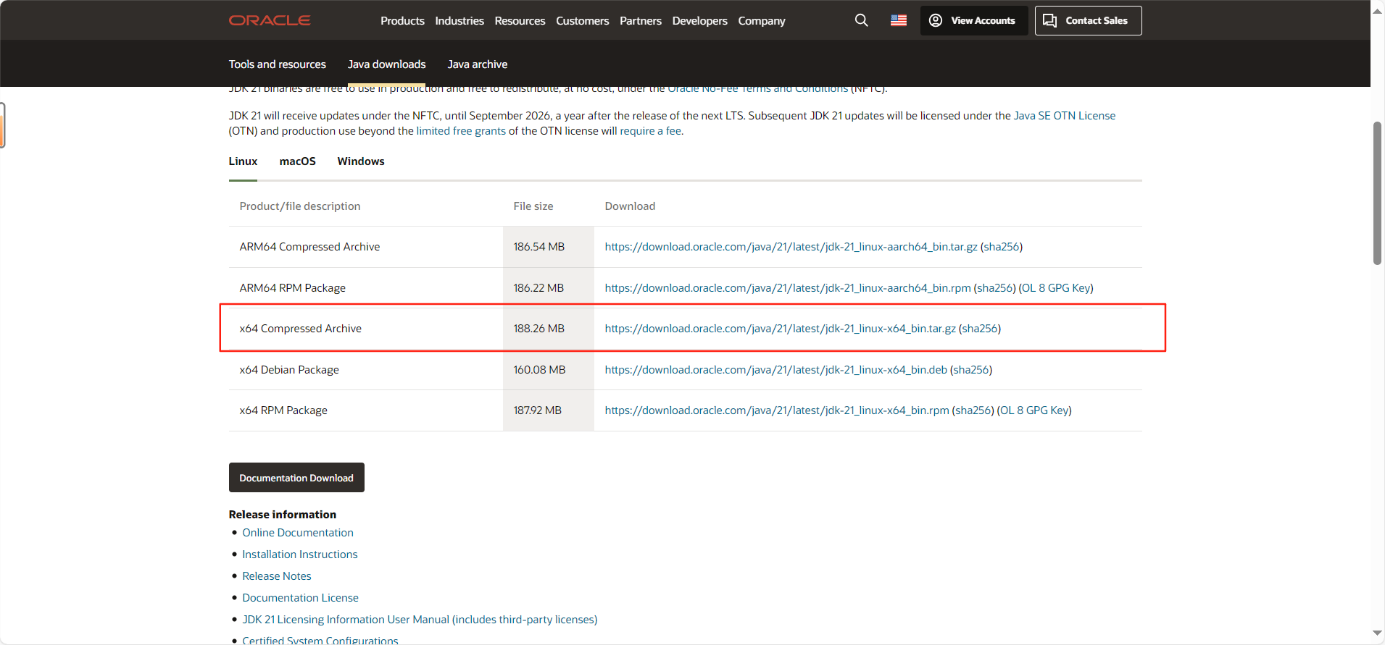Click the Oracle logo
The image size is (1385, 645).
coord(270,20)
